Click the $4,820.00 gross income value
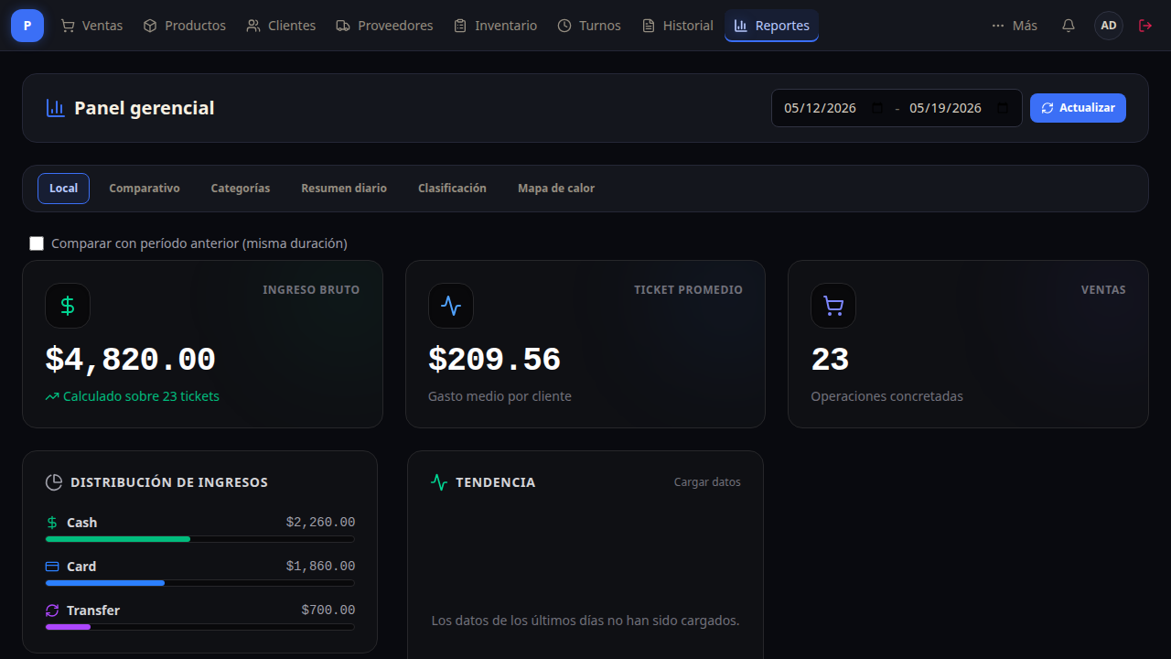The width and height of the screenshot is (1171, 659). pyautogui.click(x=131, y=360)
